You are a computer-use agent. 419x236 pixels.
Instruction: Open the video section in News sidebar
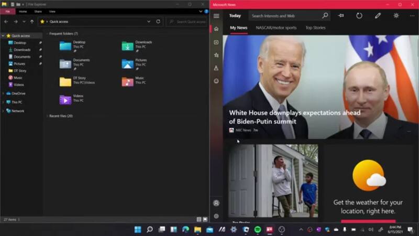[x=216, y=42]
